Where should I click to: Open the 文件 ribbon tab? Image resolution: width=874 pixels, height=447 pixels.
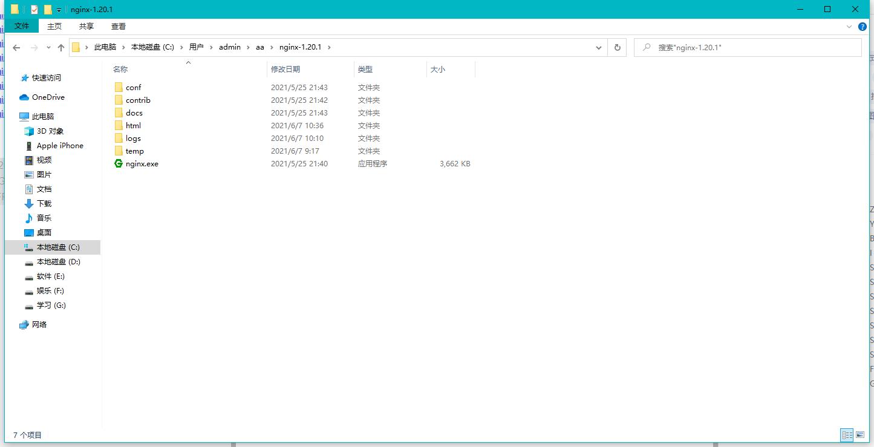point(22,27)
